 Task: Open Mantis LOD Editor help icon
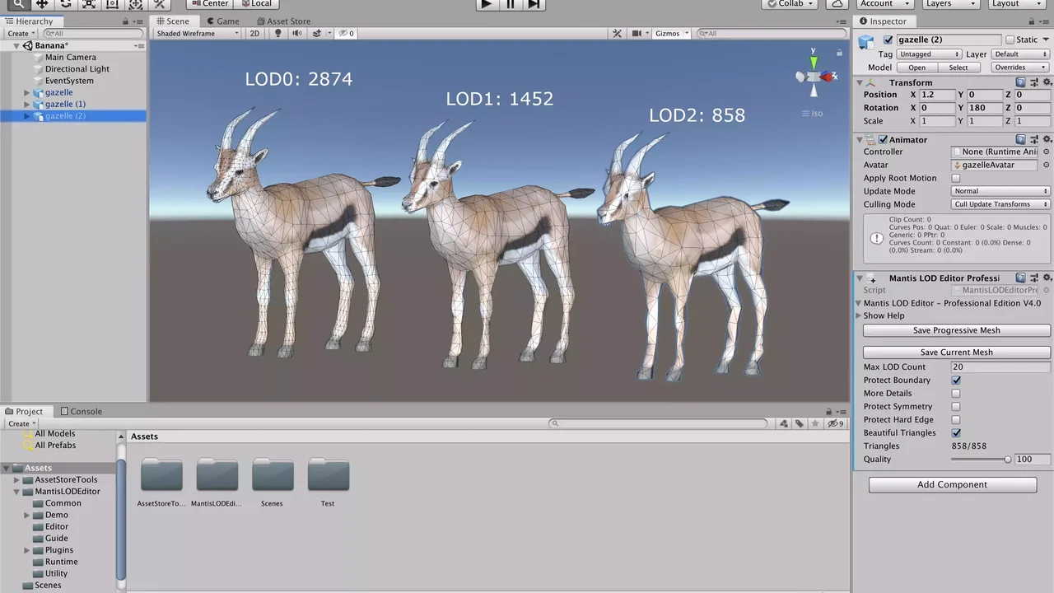[x=1021, y=278]
